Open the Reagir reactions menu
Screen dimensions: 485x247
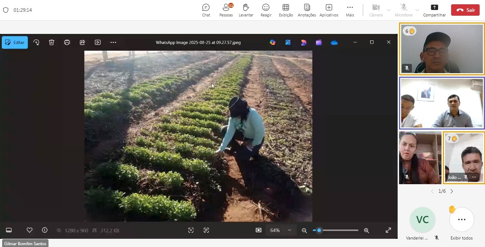(266, 10)
